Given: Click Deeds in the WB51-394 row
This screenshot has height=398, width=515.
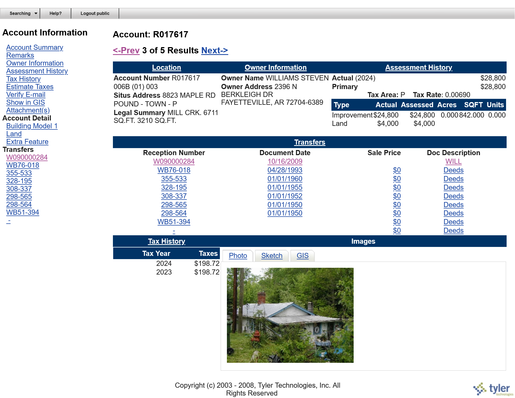Looking at the screenshot, I should coord(454,222).
